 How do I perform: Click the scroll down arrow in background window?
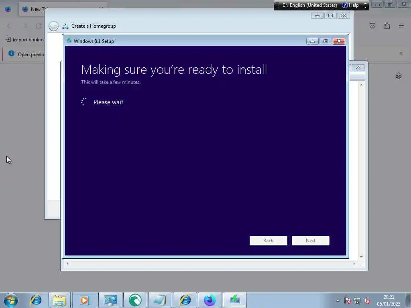pyautogui.click(x=361, y=257)
